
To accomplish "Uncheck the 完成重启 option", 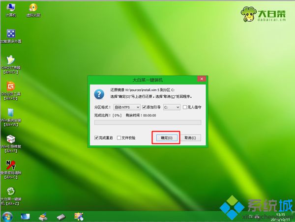I will 97,138.
